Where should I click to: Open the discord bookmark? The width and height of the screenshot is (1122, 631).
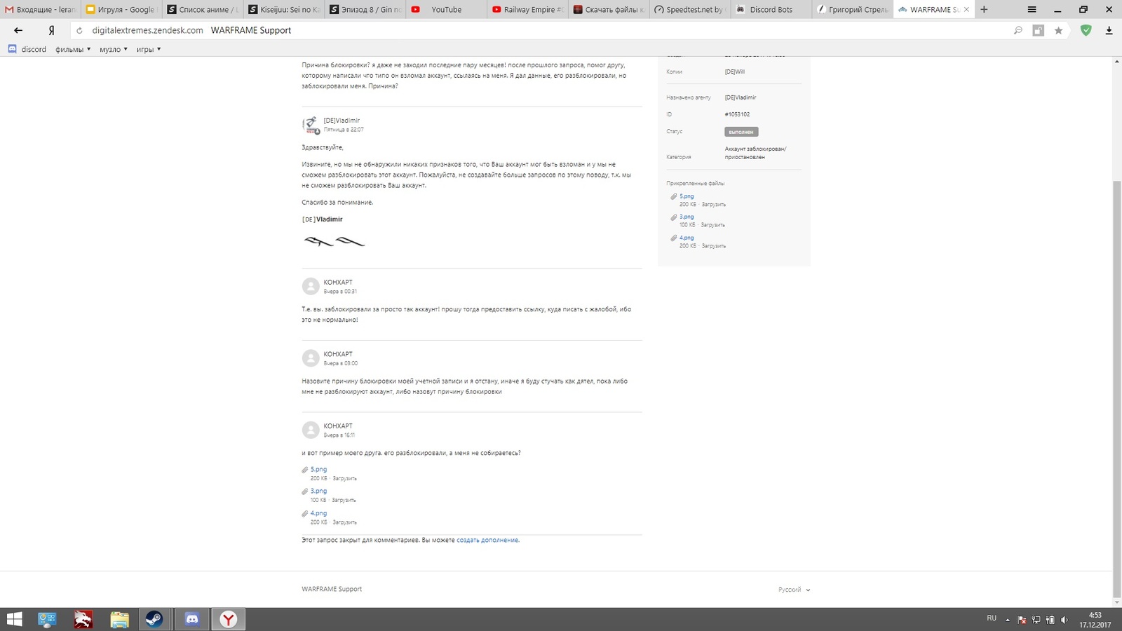pos(27,49)
